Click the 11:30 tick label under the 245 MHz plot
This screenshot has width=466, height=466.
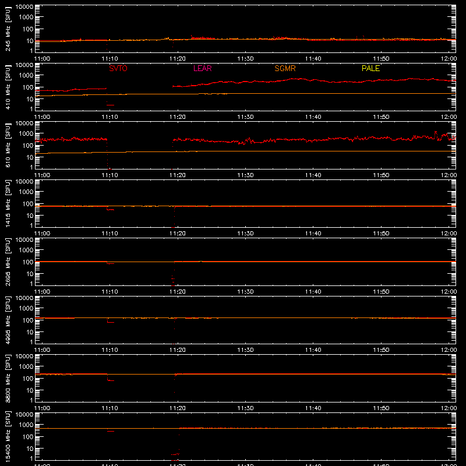245,59
